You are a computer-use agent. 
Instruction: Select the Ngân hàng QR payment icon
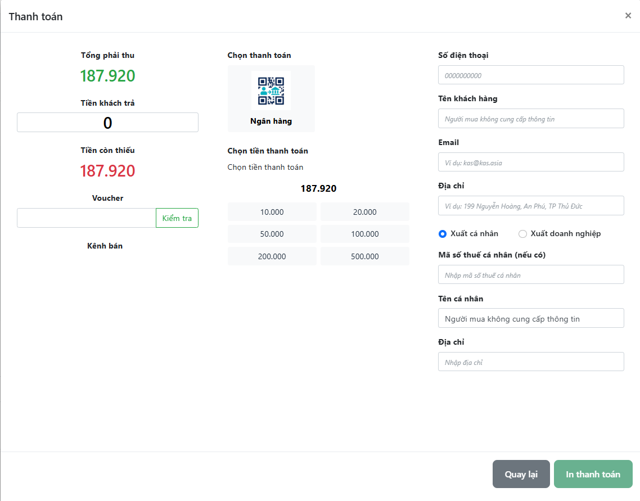271,92
